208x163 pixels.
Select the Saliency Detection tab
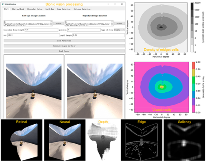point(82,9)
